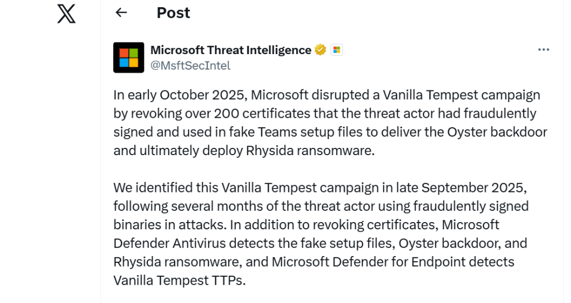Open the Microsoft Threat Intelligence profile avatar
Image resolution: width=571 pixels, height=303 pixels.
click(x=129, y=57)
